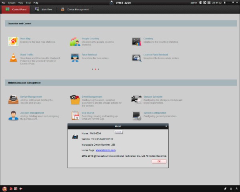Go to third page dot of Operation and Control

[x=98, y=69]
